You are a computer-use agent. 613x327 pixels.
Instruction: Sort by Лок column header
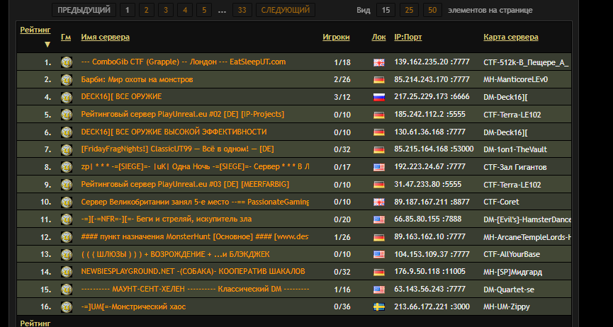(x=379, y=37)
